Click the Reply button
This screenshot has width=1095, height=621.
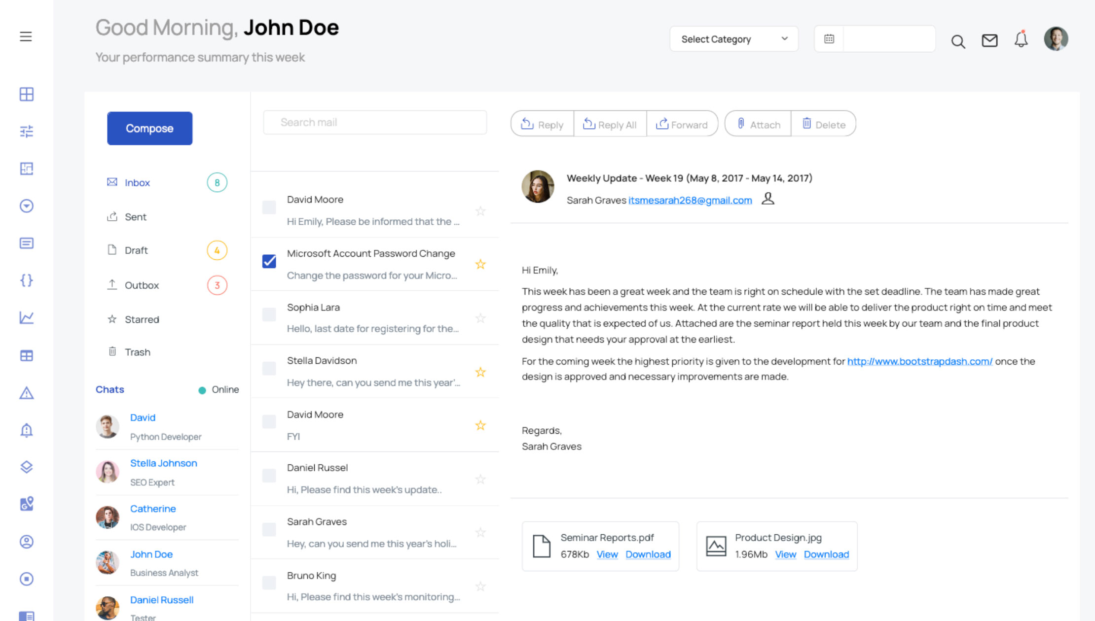click(x=542, y=124)
